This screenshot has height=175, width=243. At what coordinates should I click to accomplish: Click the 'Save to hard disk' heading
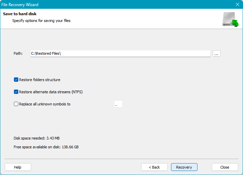(x=20, y=14)
